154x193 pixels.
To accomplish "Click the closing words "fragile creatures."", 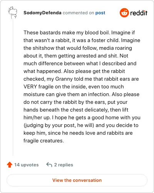I will pos(44,141).
